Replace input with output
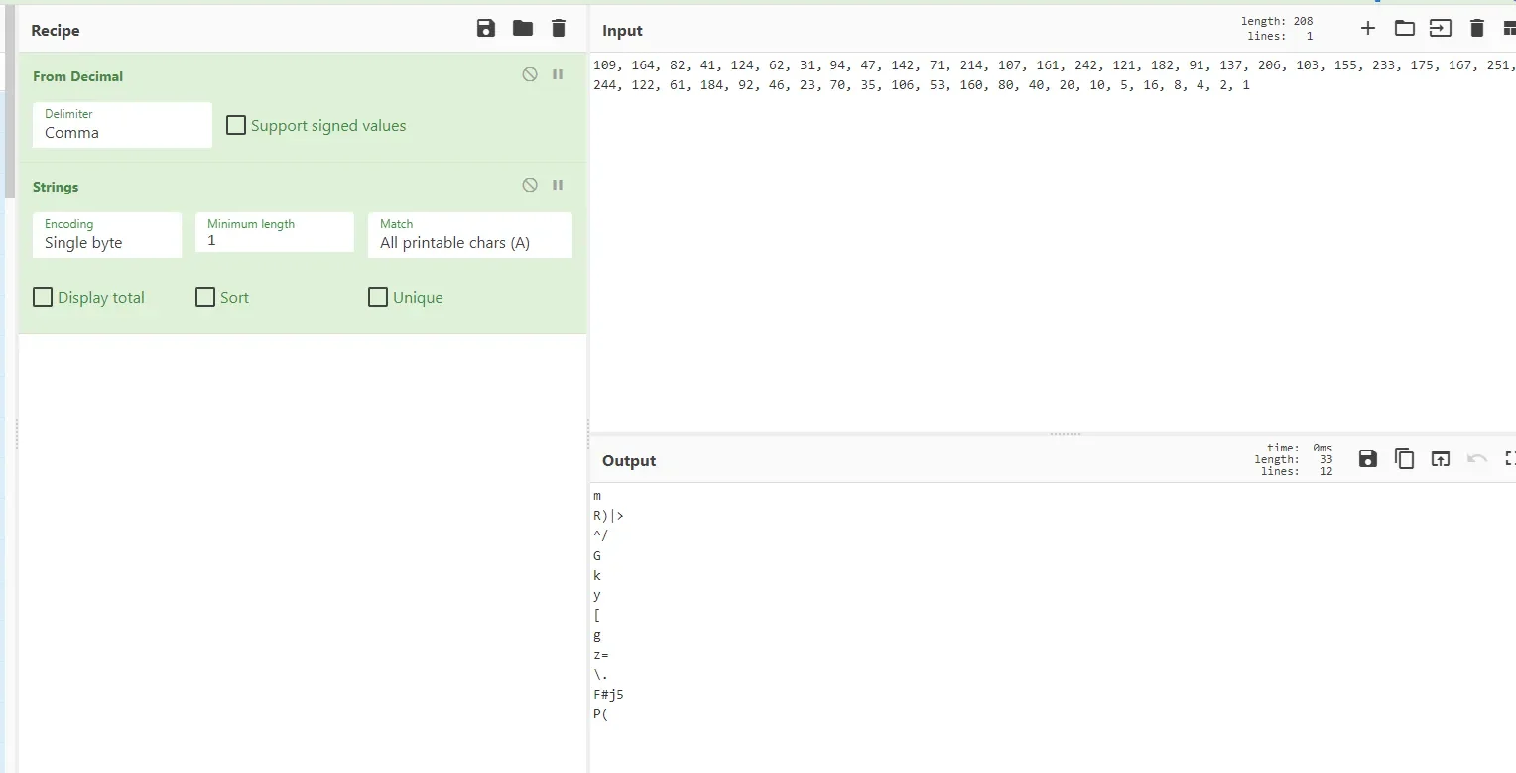 coord(1440,458)
